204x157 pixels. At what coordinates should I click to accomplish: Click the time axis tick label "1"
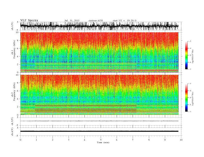pyautogui.click(x=36, y=140)
